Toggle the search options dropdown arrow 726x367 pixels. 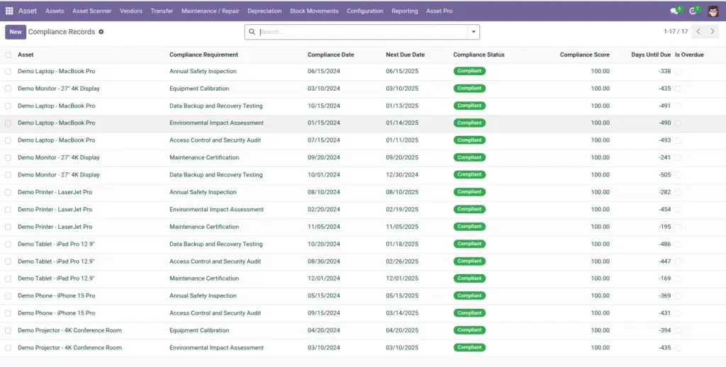473,32
